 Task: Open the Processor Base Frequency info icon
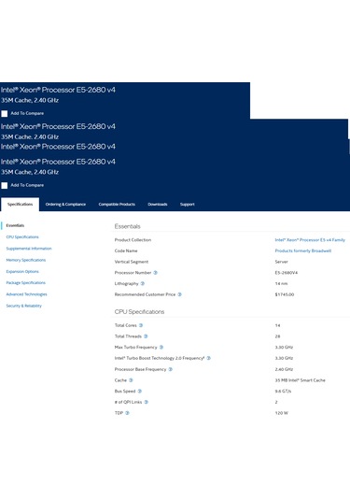tap(171, 369)
